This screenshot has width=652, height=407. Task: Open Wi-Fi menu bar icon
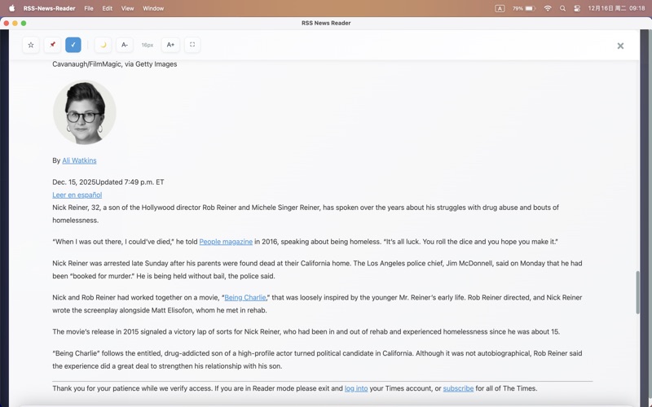548,8
